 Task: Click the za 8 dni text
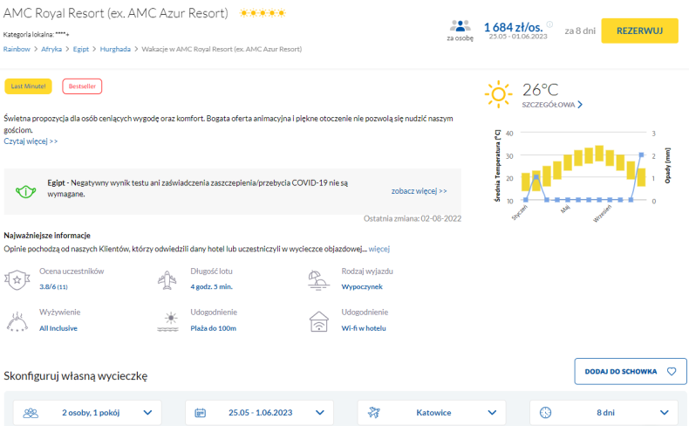pyautogui.click(x=580, y=31)
